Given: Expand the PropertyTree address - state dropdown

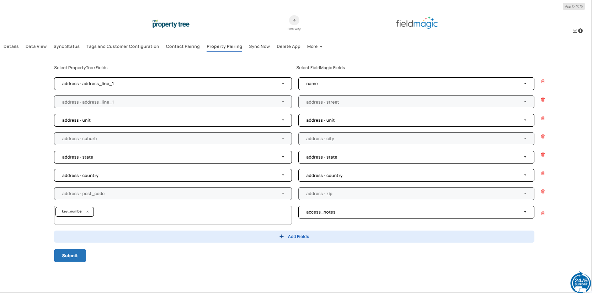Looking at the screenshot, I should coord(173,157).
